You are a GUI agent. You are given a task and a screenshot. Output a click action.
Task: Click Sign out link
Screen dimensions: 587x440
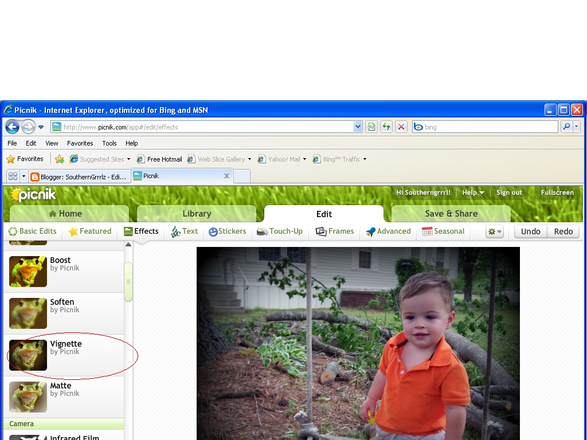click(509, 192)
